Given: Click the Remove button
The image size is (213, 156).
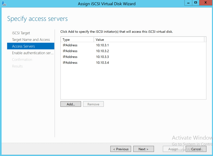Looking at the screenshot, I should [93, 104].
